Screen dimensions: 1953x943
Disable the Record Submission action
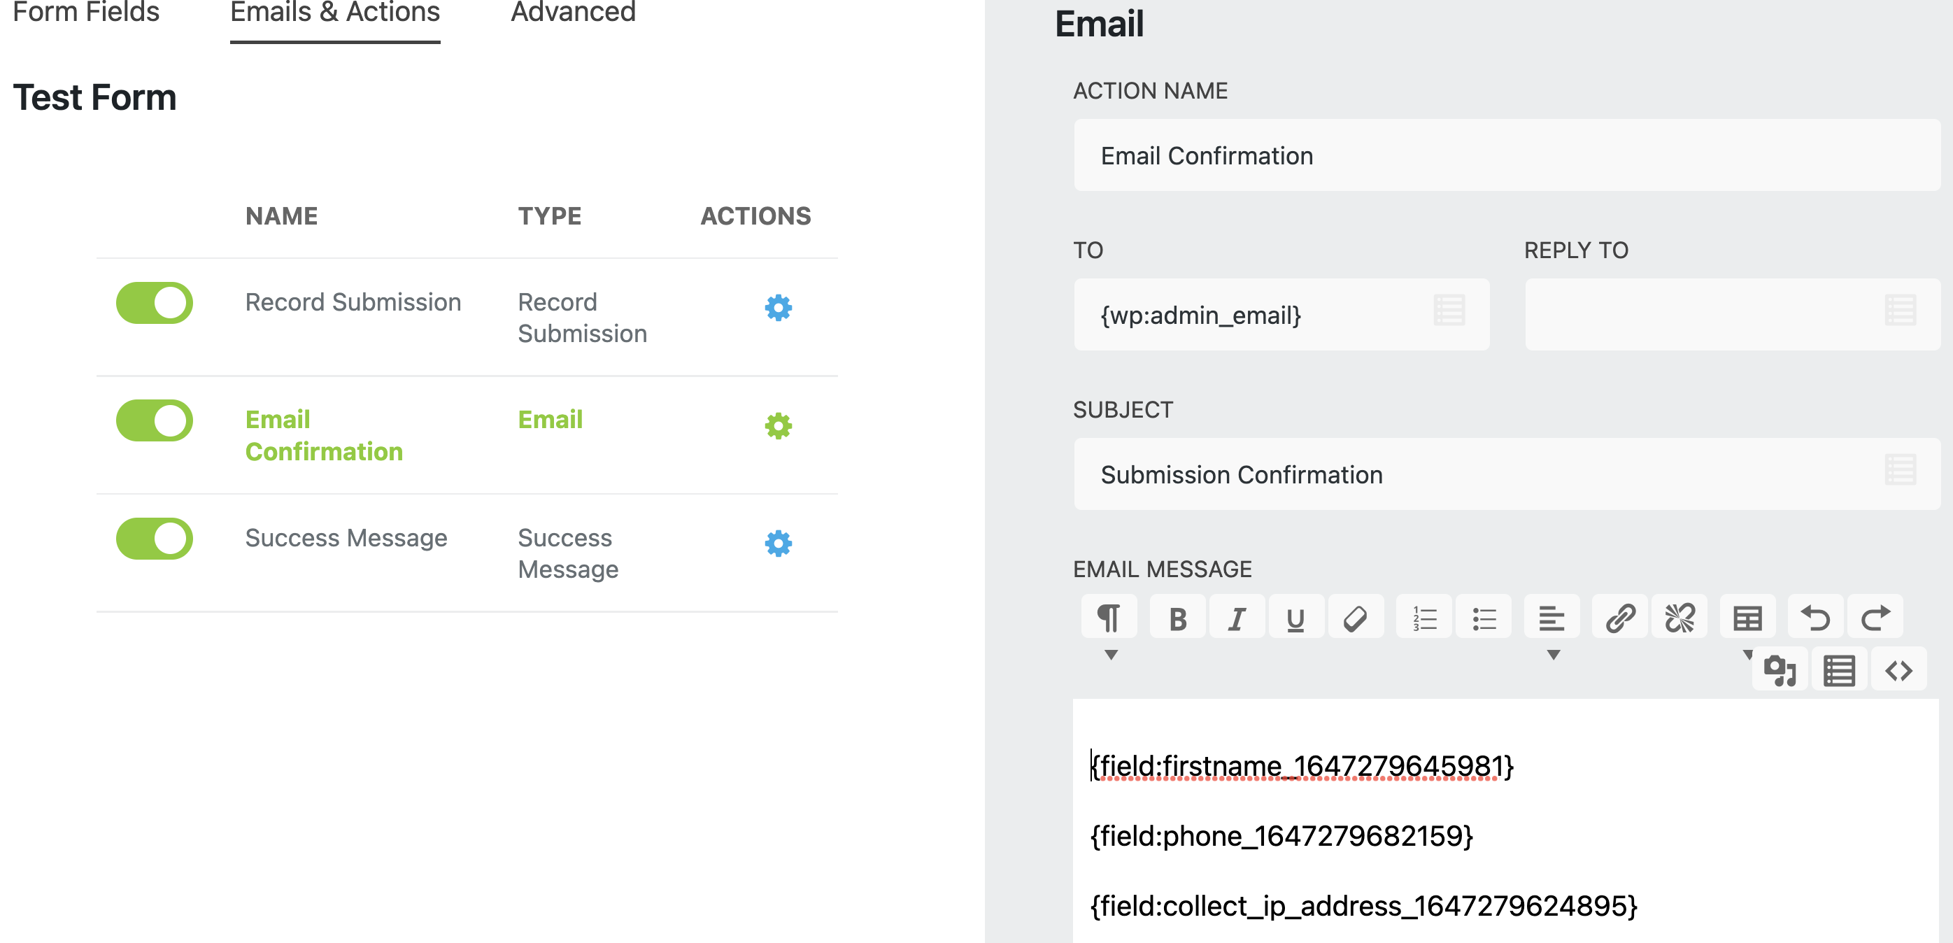(154, 302)
